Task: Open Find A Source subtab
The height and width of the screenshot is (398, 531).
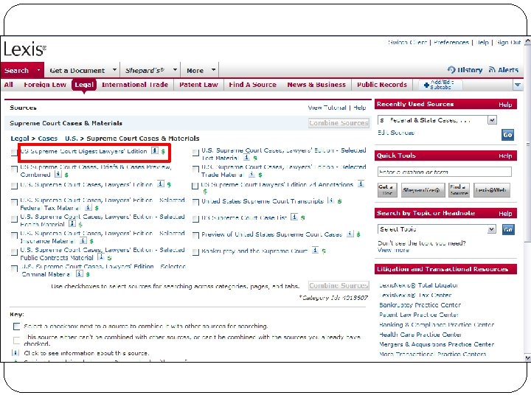Action: coord(252,85)
